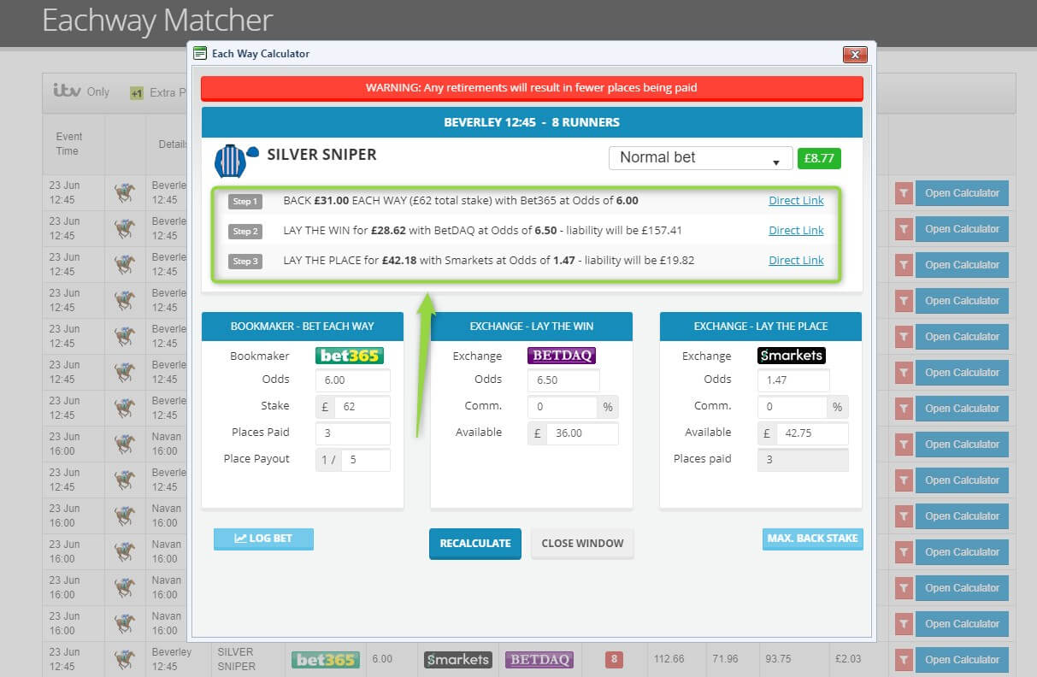Click the Lay The Win Available field 36.00
The width and height of the screenshot is (1037, 677).
(582, 433)
